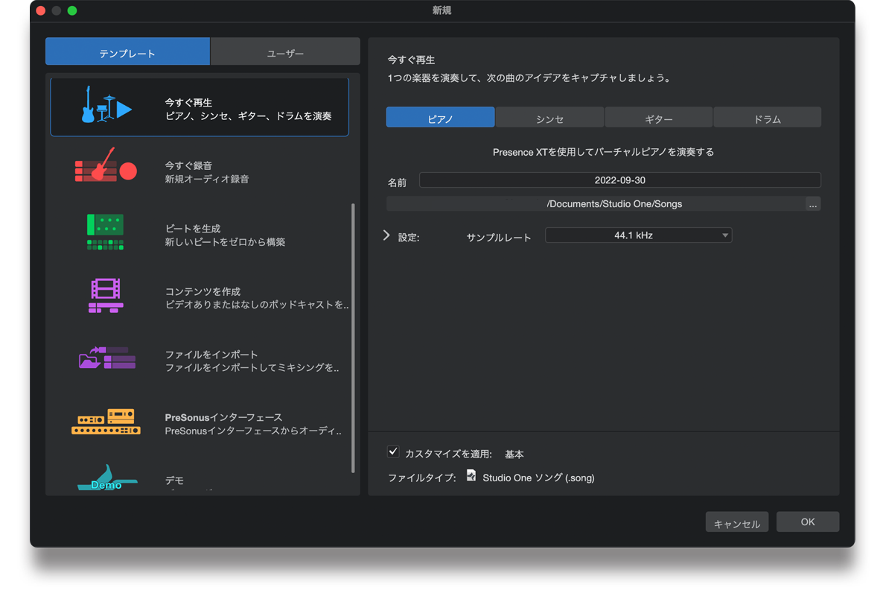Expand the 設定 disclosure arrow
Image resolution: width=886 pixels, height=596 pixels.
(x=386, y=235)
